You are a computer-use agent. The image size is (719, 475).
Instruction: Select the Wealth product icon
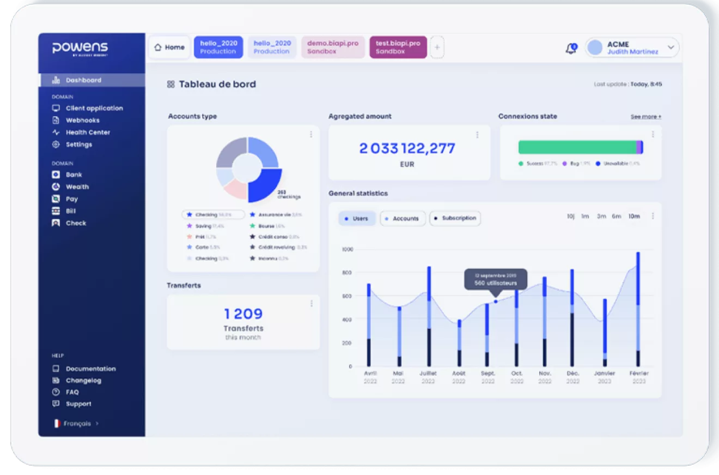[x=56, y=187]
